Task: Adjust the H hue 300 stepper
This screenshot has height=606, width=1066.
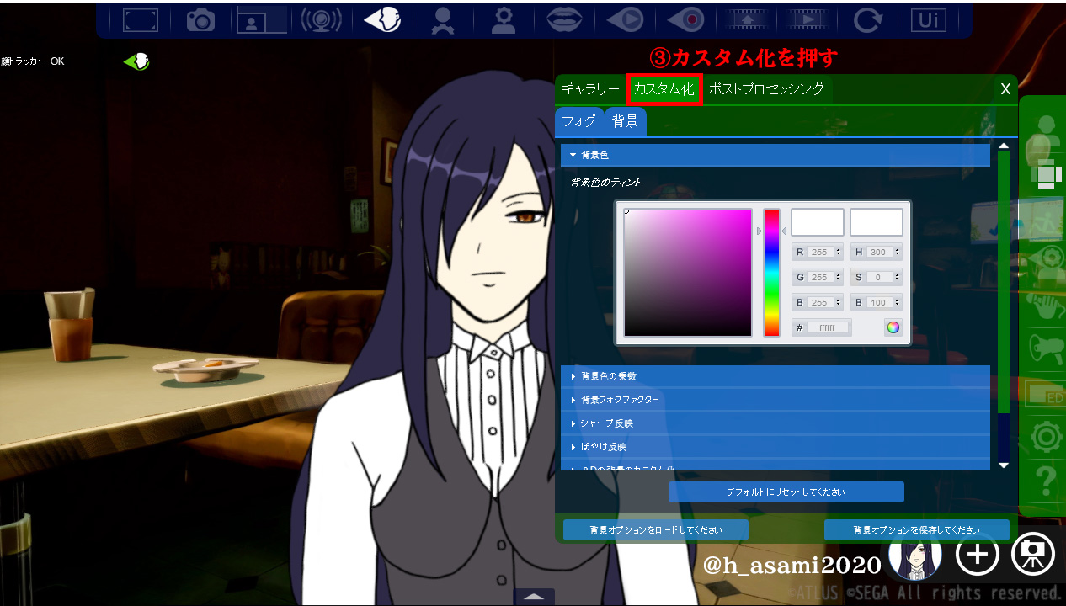Action: (x=898, y=252)
